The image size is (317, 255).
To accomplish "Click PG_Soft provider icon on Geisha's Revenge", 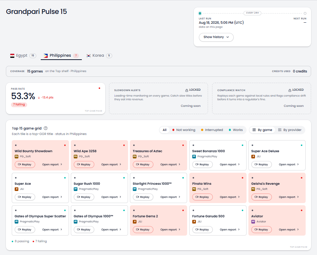I will tap(253, 189).
